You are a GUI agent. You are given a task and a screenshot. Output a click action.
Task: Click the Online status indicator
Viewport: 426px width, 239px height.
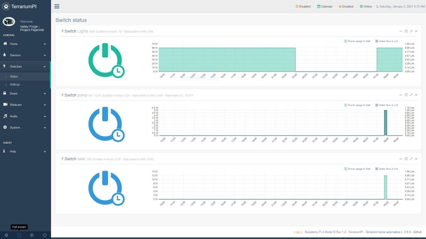click(x=366, y=6)
